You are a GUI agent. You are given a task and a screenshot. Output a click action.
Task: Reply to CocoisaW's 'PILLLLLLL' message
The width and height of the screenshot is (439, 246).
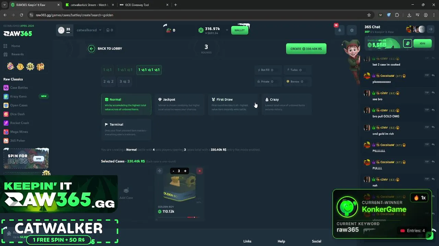(x=433, y=145)
